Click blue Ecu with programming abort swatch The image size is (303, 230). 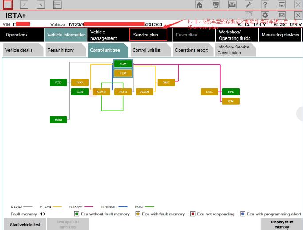pos(243,214)
